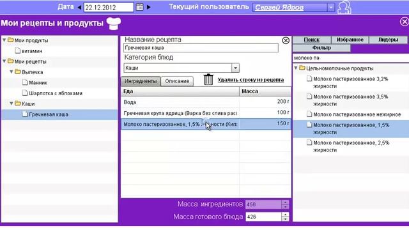Close the recipe editor form

tap(286, 40)
